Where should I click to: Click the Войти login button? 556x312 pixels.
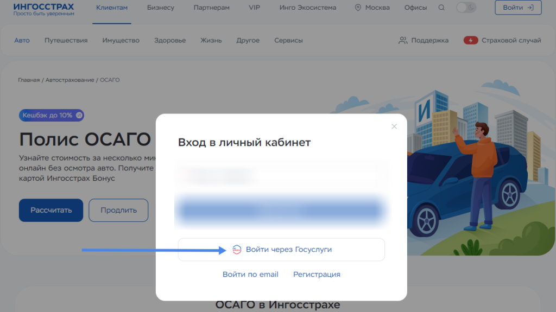(517, 8)
